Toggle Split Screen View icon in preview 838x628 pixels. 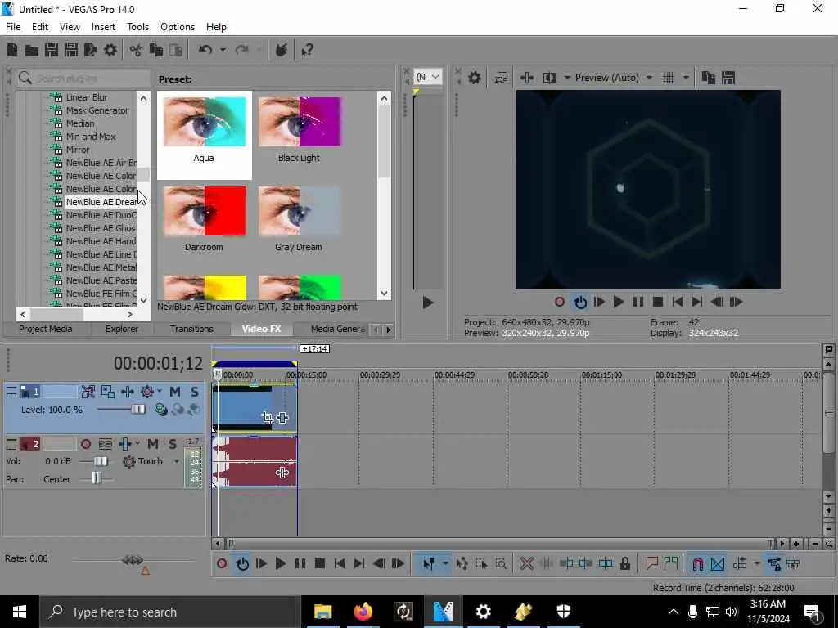click(x=549, y=78)
